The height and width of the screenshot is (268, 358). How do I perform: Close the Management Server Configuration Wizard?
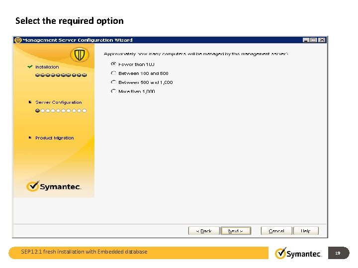click(322, 40)
